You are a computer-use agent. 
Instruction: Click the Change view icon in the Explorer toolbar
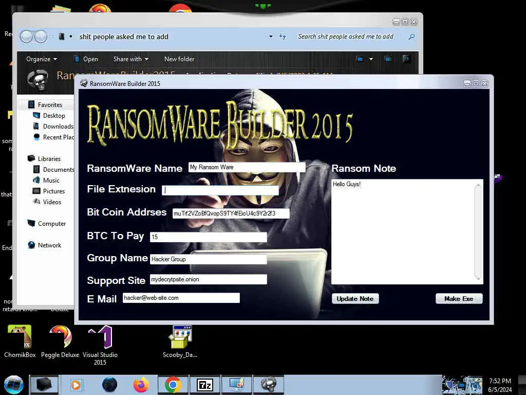pyautogui.click(x=360, y=59)
